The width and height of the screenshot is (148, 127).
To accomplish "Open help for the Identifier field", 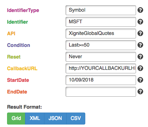I will (x=140, y=22).
